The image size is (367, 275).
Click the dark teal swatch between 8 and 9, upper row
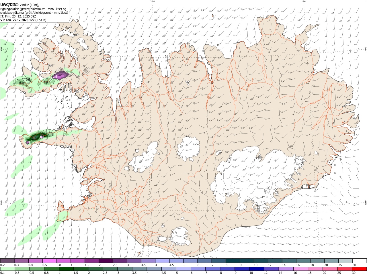click(x=233, y=261)
